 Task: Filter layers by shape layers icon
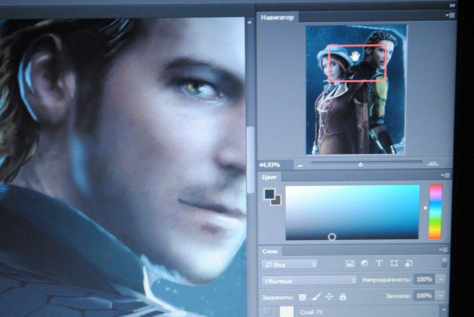point(394,263)
